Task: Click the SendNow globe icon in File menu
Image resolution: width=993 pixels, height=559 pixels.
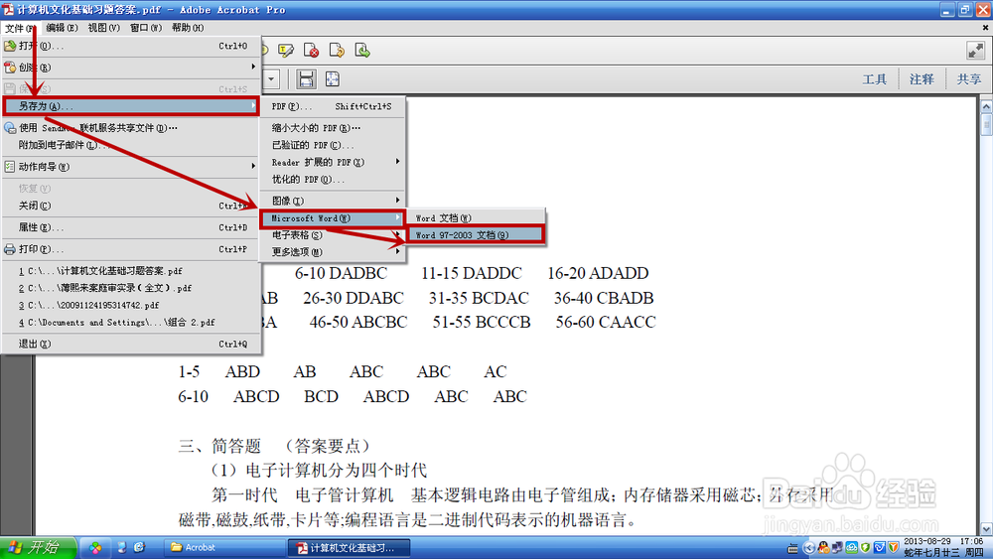Action: point(10,128)
